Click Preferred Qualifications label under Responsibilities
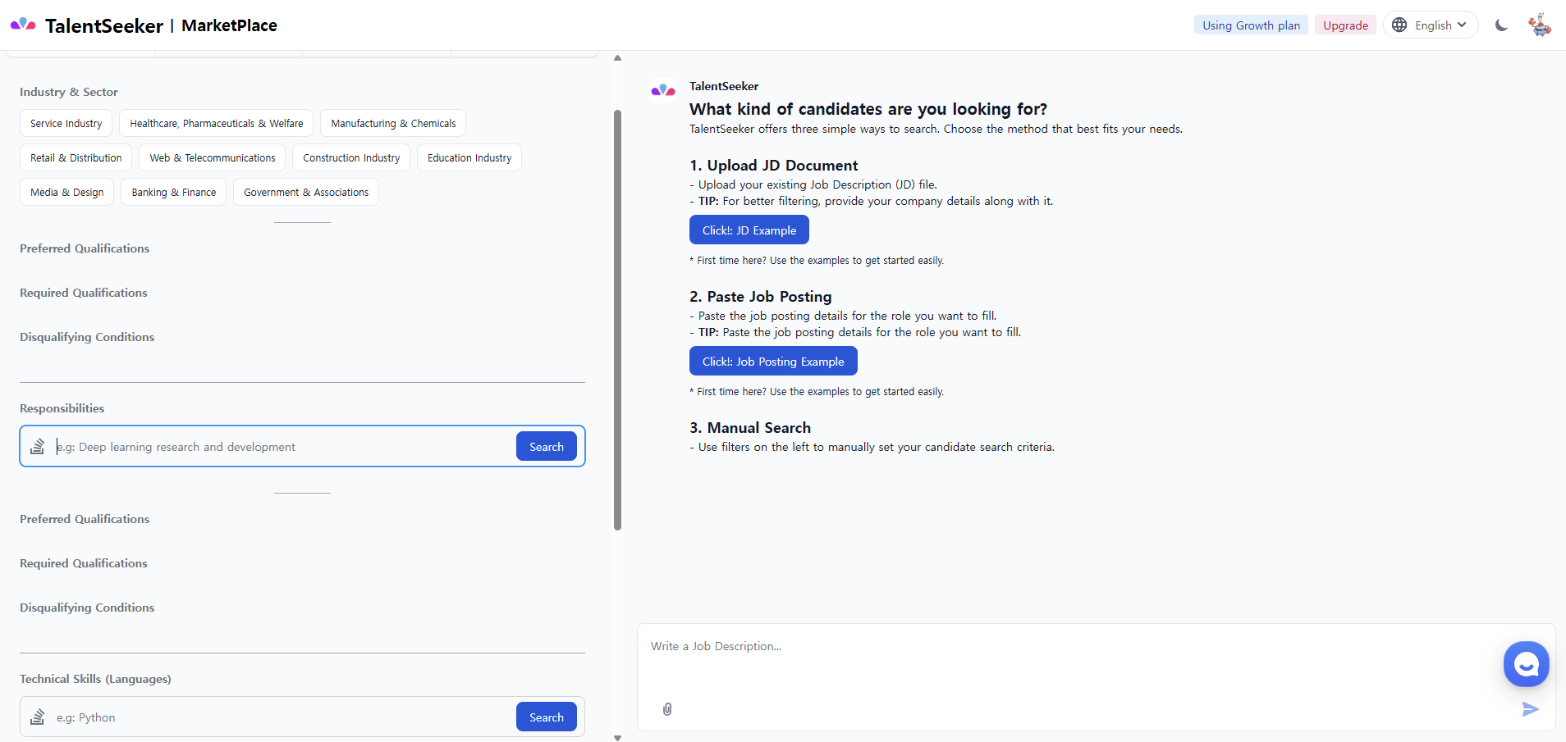 (85, 519)
